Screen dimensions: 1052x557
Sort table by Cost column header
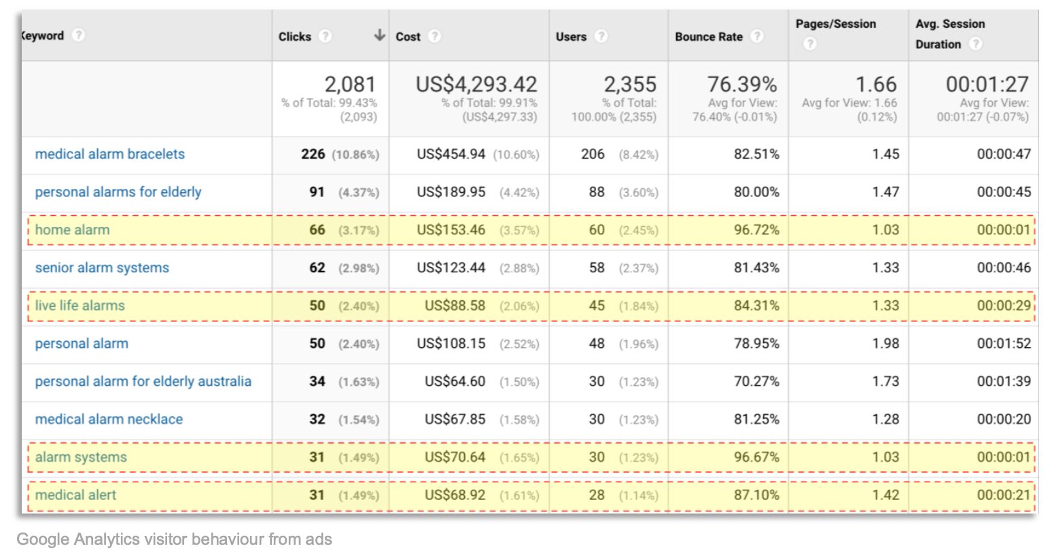pyautogui.click(x=408, y=37)
